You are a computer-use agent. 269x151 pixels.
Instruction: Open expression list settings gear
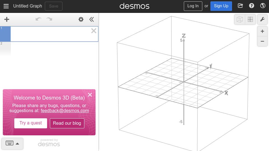point(81,19)
